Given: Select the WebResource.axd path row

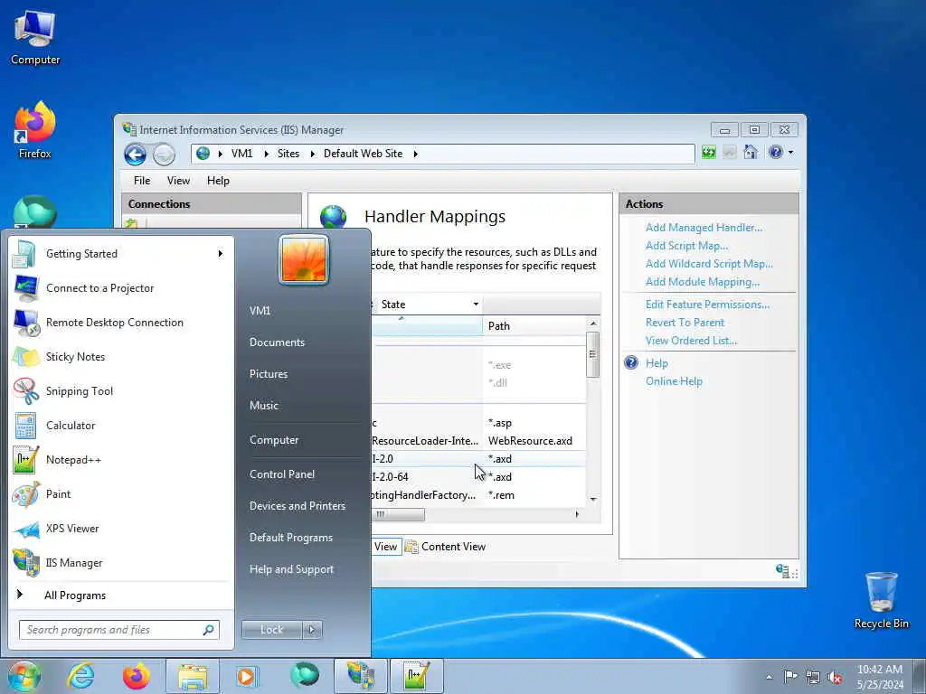Looking at the screenshot, I should [479, 441].
